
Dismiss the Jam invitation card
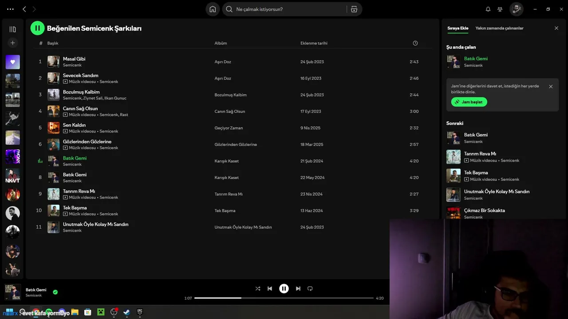tap(551, 87)
